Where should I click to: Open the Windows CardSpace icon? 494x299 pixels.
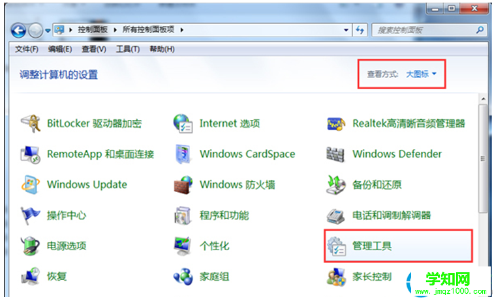tap(183, 154)
